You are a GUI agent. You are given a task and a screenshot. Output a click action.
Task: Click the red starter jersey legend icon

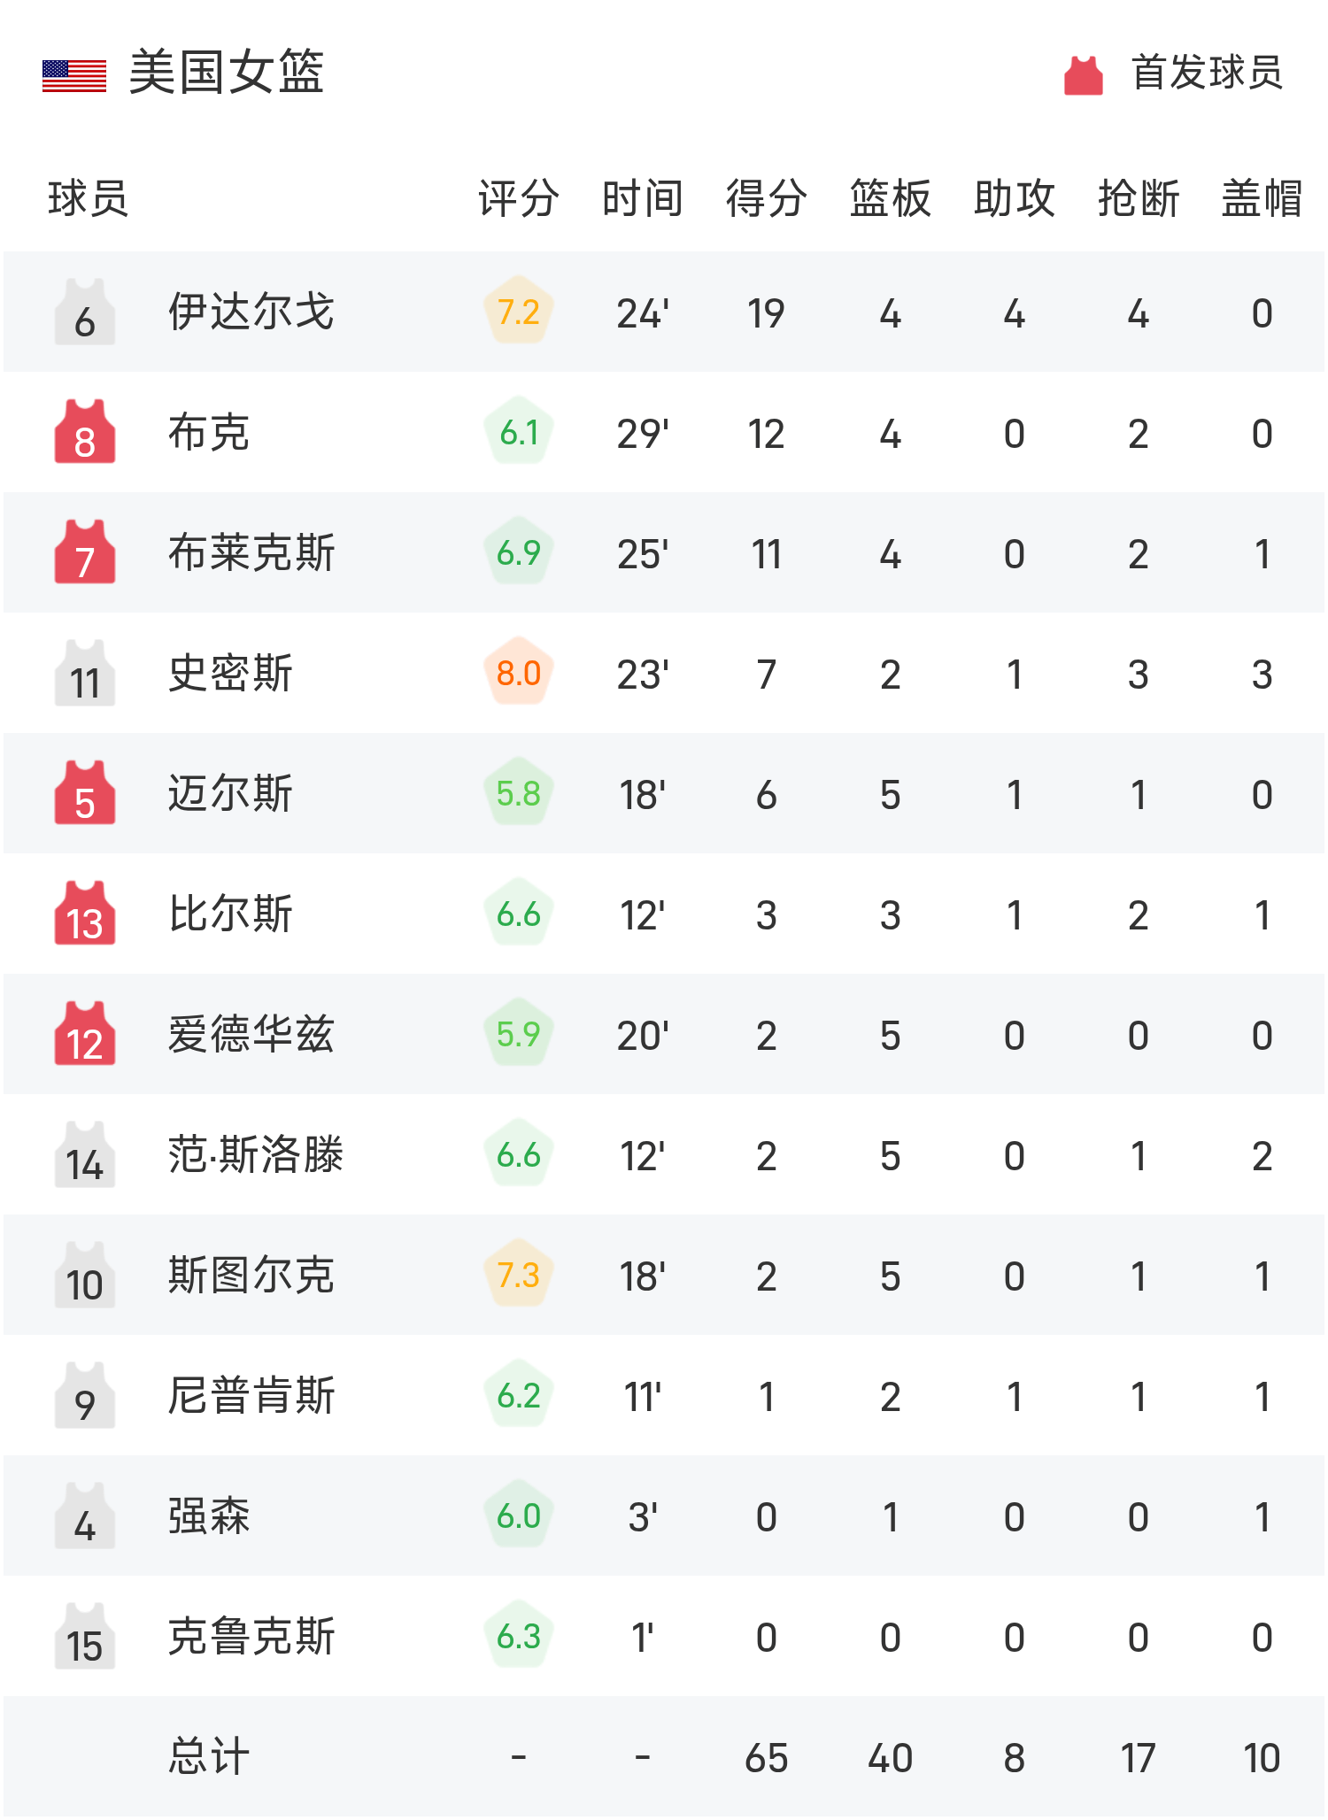click(1083, 74)
